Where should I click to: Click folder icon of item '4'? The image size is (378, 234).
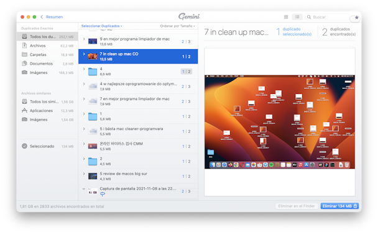tap(93, 72)
